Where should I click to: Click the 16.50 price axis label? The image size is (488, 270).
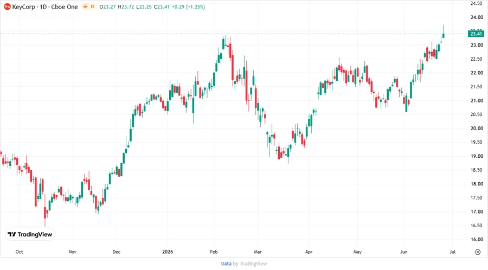[477, 226]
